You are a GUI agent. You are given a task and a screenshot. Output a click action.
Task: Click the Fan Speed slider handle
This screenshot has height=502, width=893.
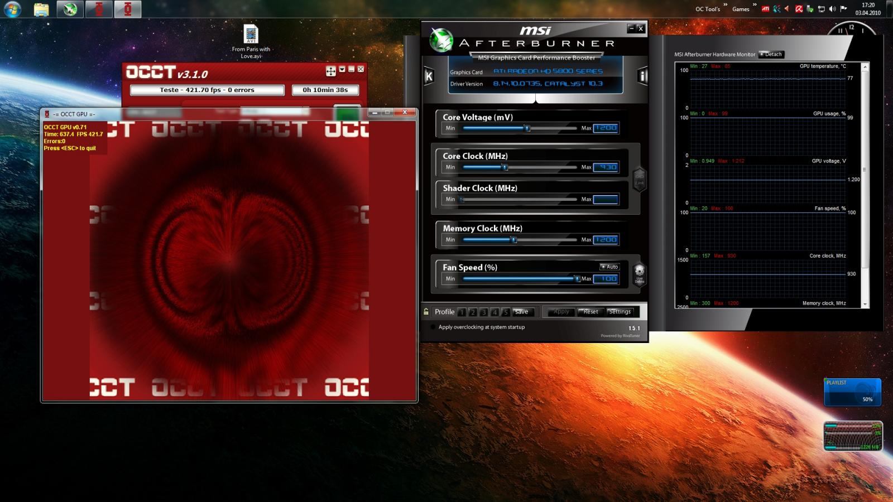point(577,279)
